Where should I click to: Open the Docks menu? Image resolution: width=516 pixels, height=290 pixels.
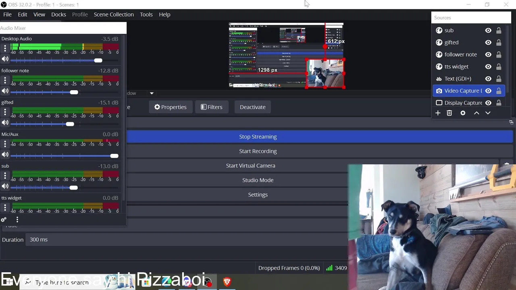point(58,14)
